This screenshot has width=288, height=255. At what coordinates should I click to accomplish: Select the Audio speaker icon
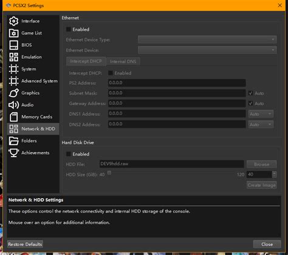[x=13, y=105]
